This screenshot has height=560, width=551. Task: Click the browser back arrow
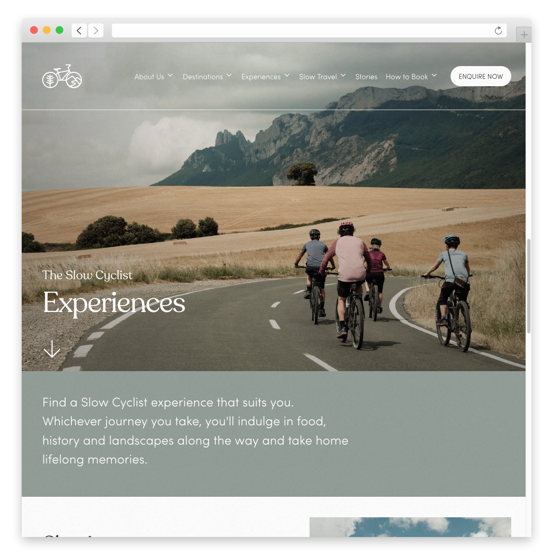[79, 30]
